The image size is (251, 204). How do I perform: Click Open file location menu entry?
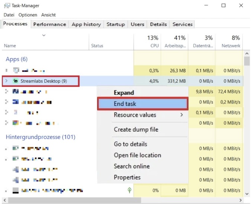coord(137,155)
